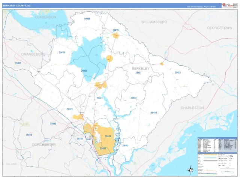Select ZIP code 29492 label
Image resolution: width=240 pixels, height=180 pixels.
click(125, 145)
